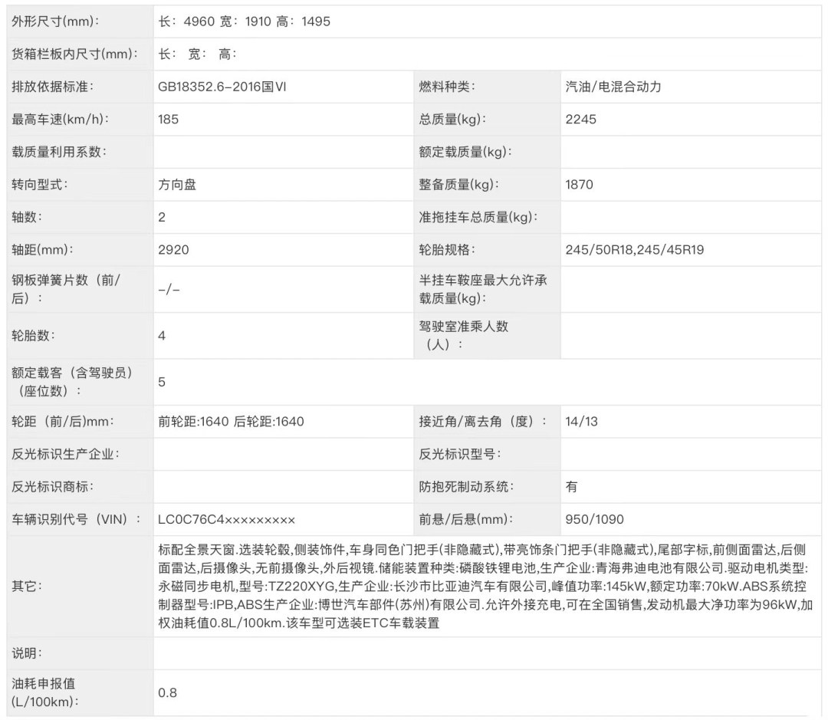Select the anti-lock braking system value 有

click(572, 486)
